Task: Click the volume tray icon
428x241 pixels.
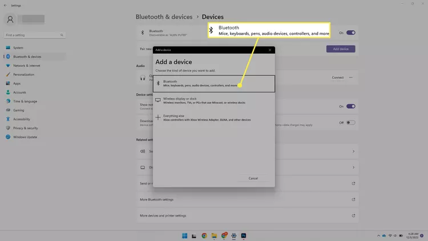Action: (x=395, y=235)
